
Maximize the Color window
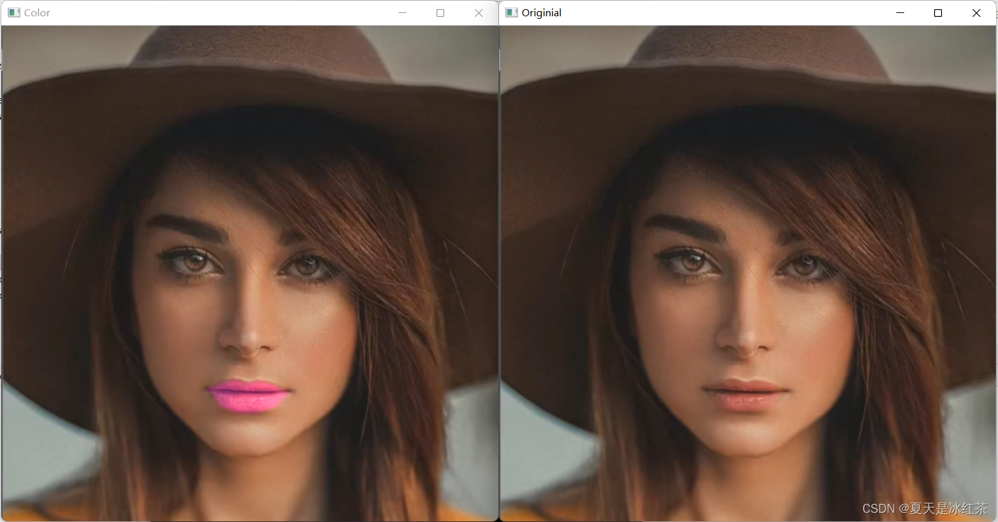pos(440,13)
